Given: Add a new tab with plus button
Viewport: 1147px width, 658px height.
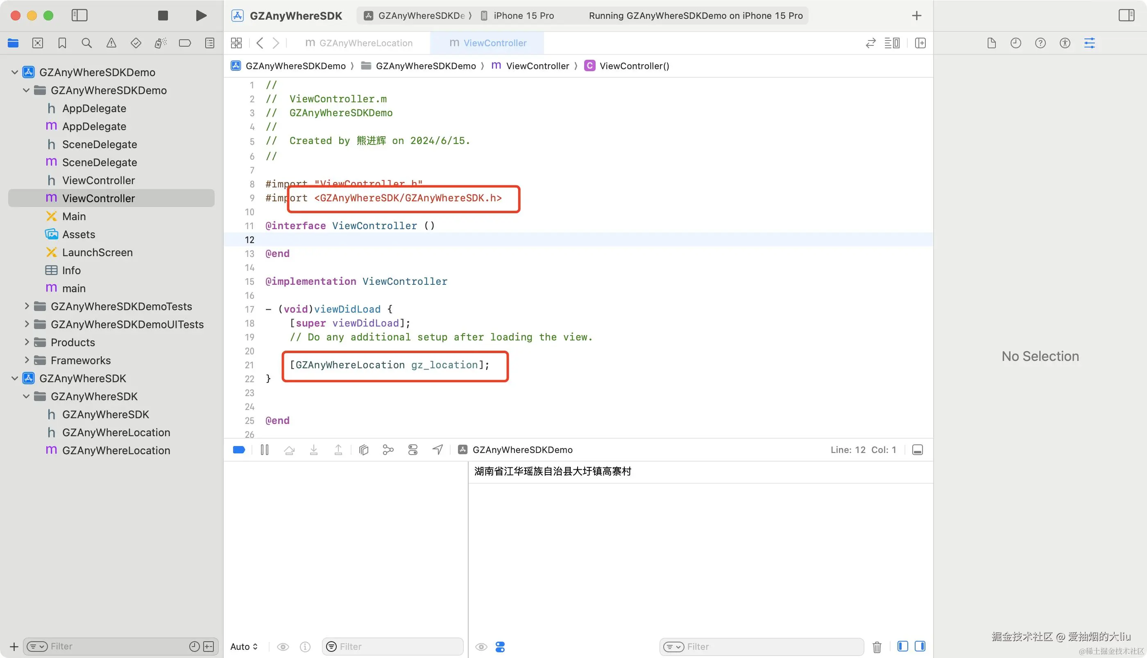Looking at the screenshot, I should pos(916,16).
